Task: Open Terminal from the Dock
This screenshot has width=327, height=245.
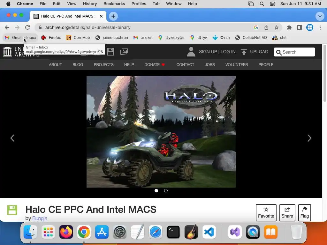Action: click(173, 232)
